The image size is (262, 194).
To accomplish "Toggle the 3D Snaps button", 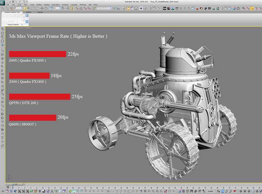I will tap(77, 8).
